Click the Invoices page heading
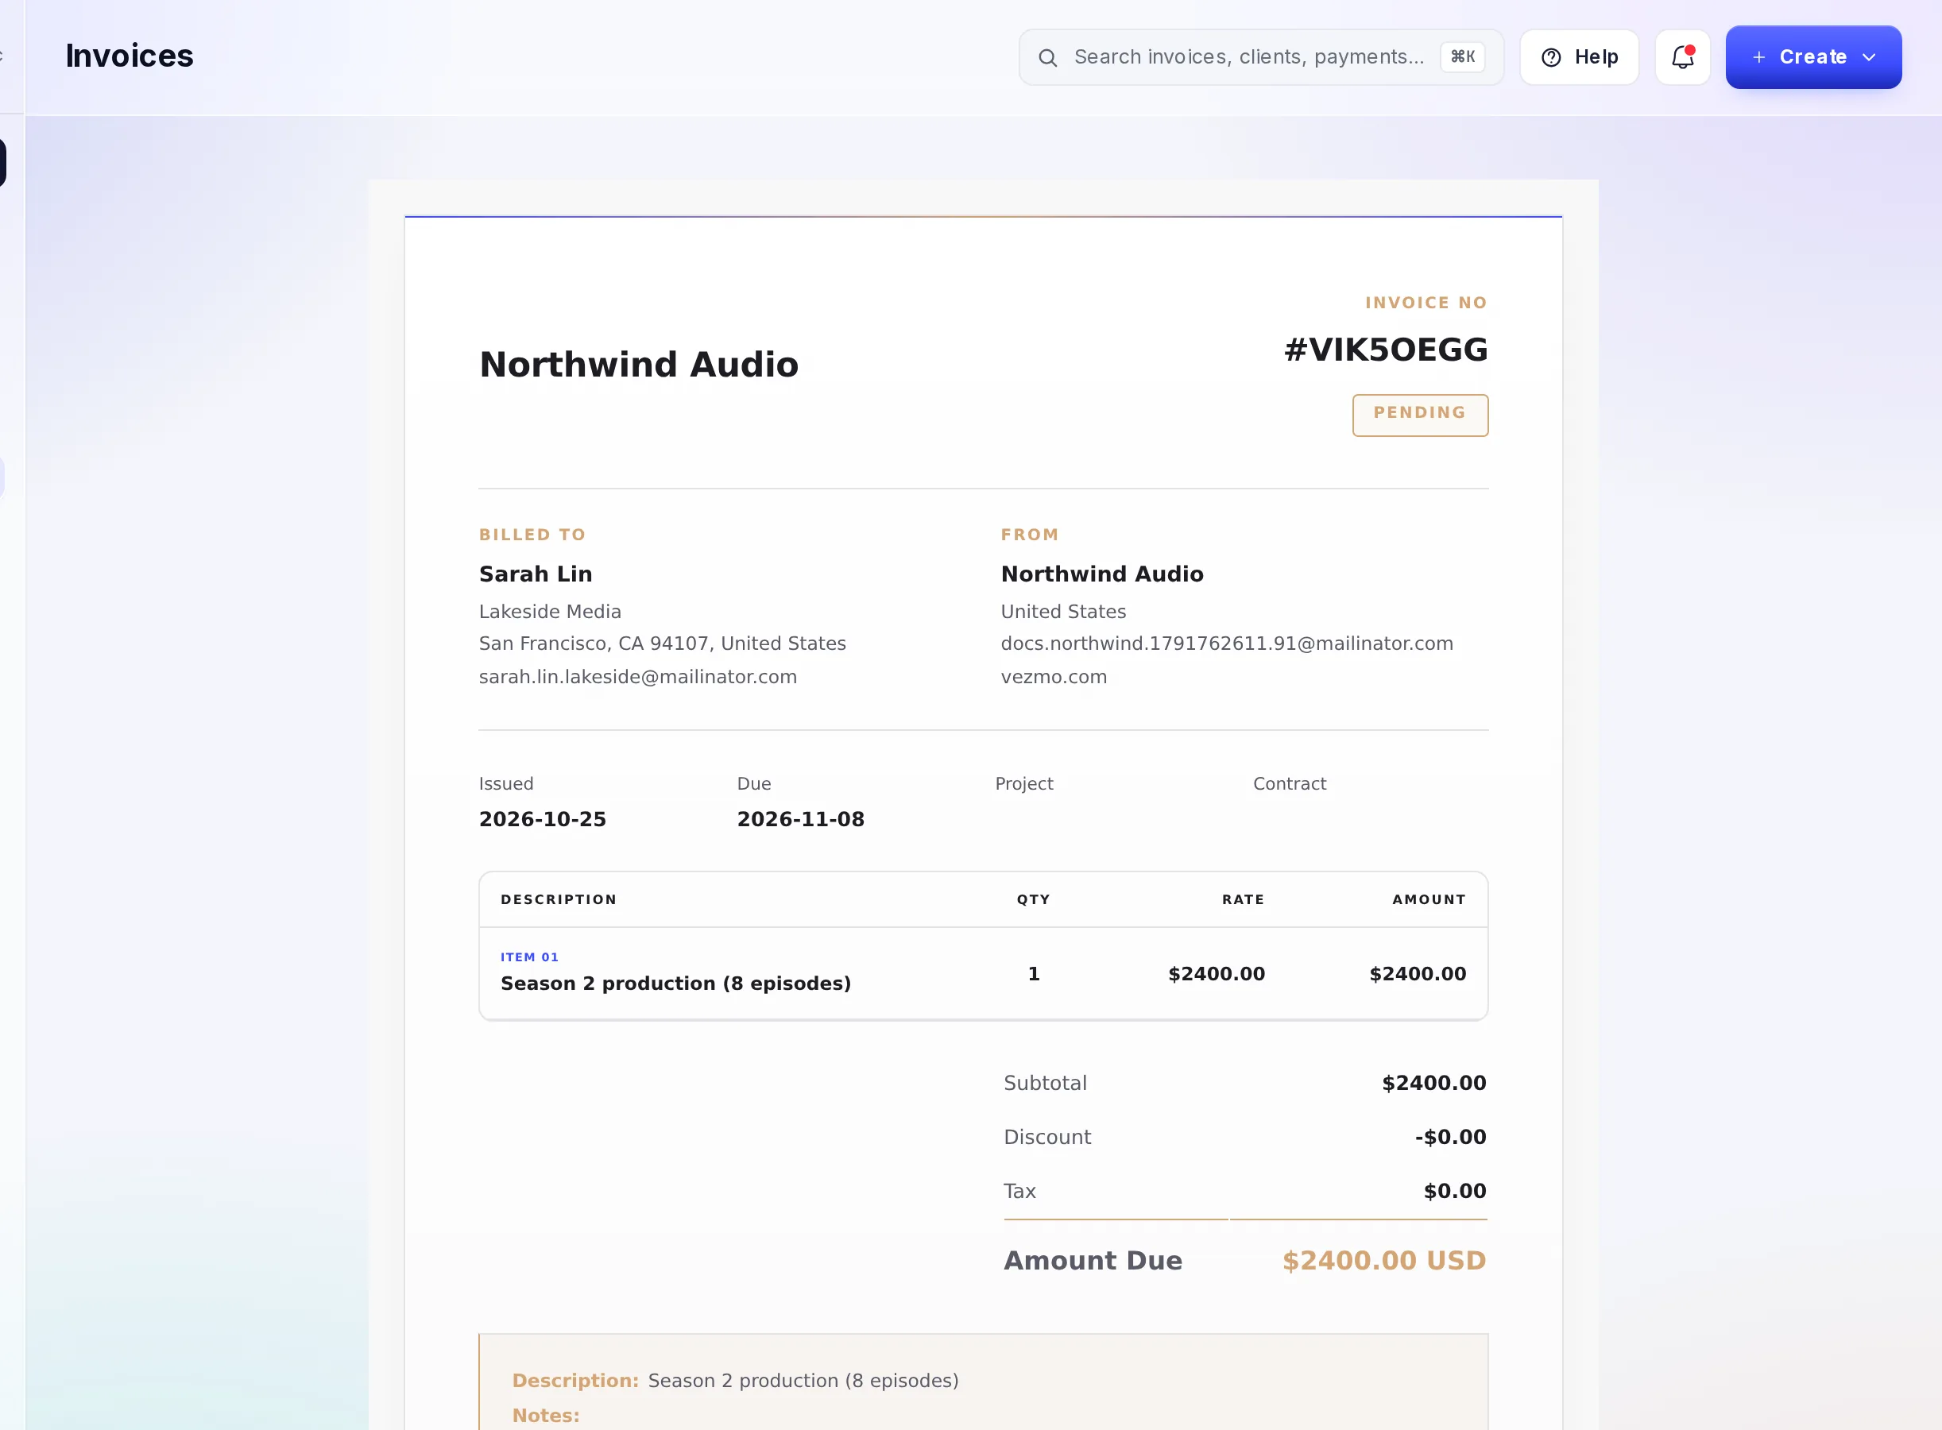 [130, 56]
